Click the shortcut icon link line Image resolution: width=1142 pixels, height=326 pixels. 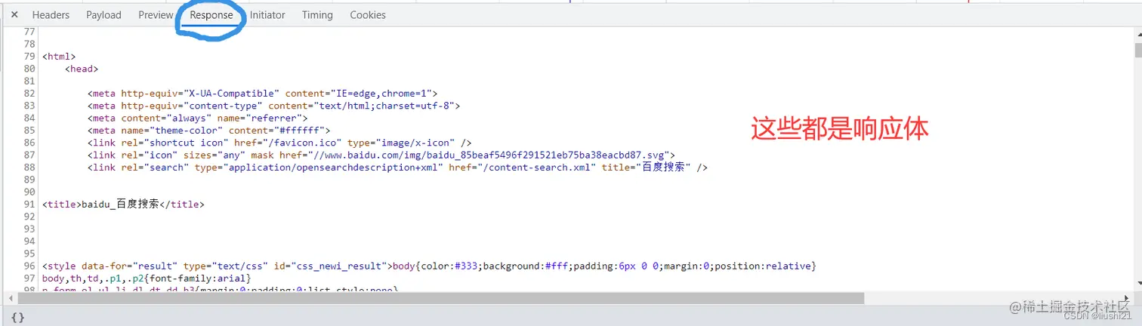279,143
